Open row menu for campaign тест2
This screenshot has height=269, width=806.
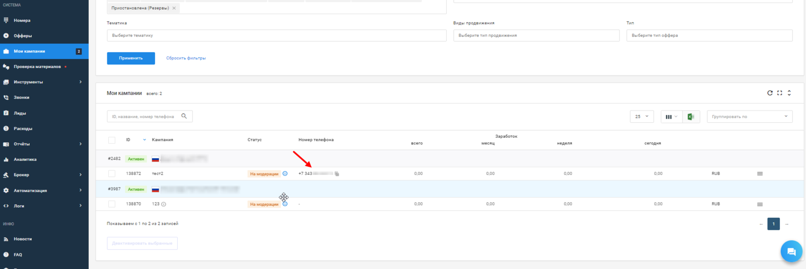pos(760,173)
